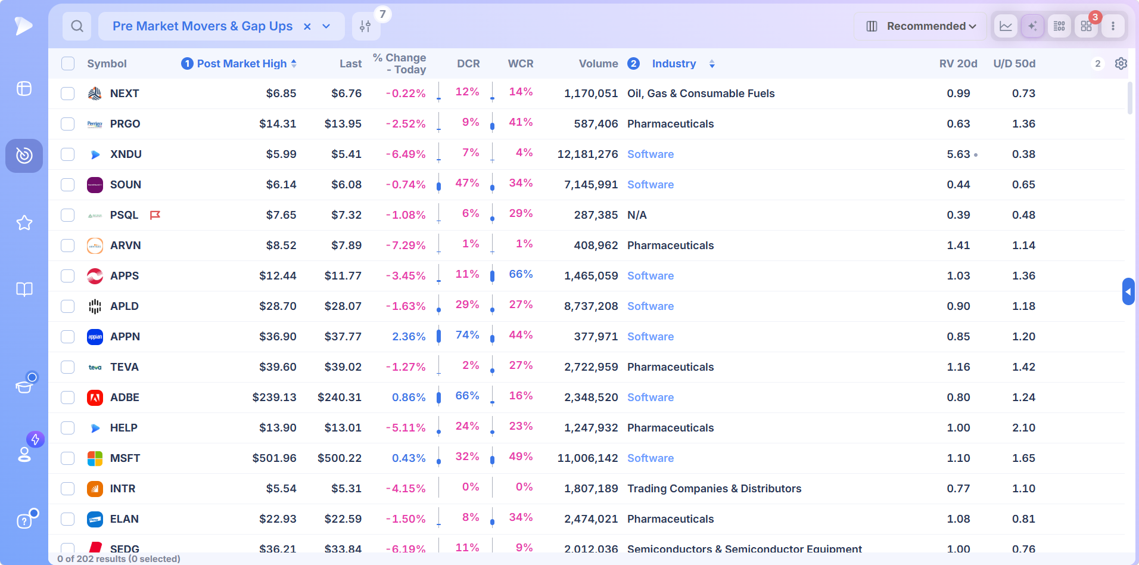Expand the Pre Market Movers screener dropdown
The width and height of the screenshot is (1139, 565).
point(326,26)
